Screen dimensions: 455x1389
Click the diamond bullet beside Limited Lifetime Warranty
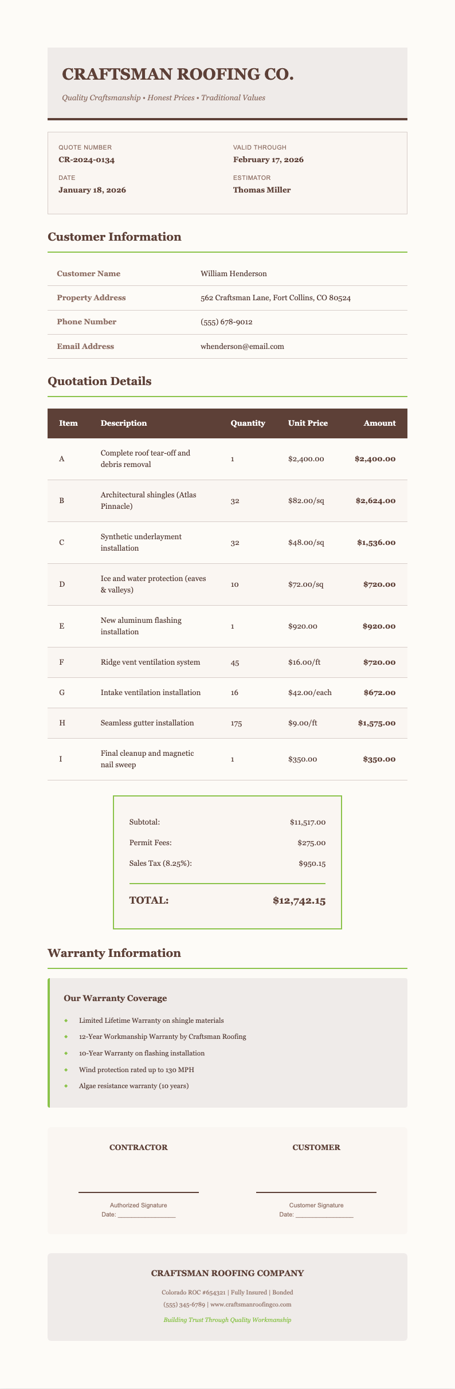66,1021
